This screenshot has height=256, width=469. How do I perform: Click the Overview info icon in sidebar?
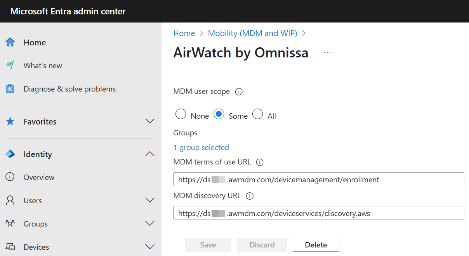10,177
